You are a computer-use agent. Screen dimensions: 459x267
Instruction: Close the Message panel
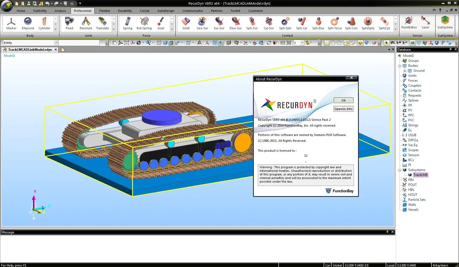pos(393,232)
